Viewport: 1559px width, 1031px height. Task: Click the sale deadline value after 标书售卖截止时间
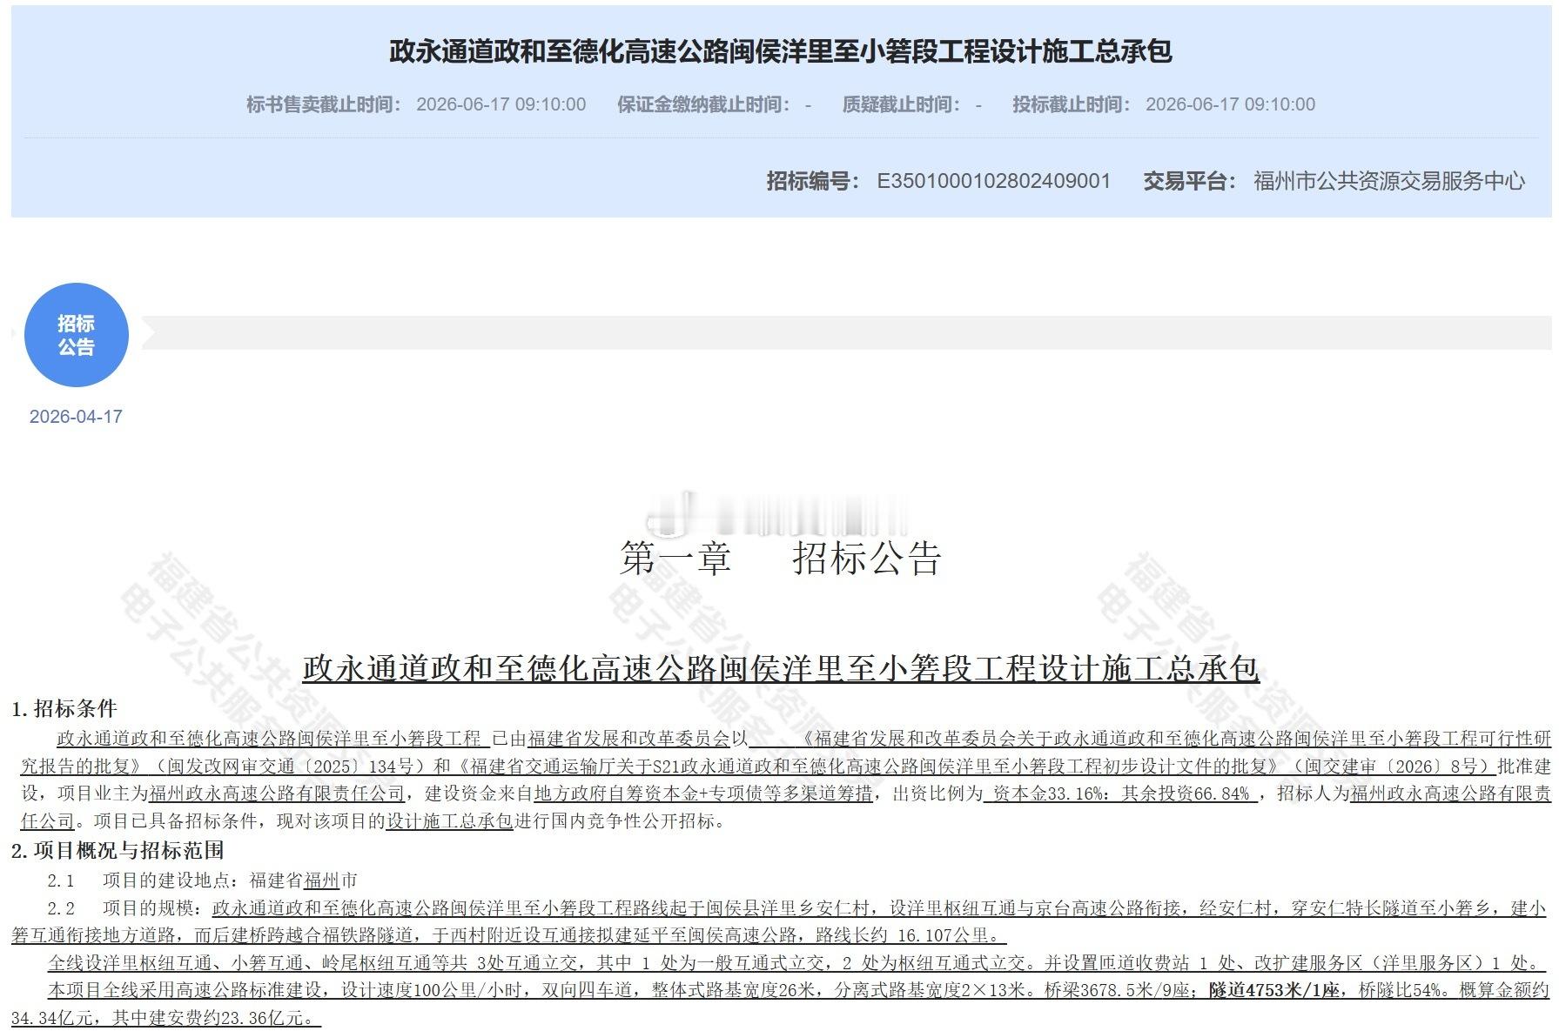pyautogui.click(x=501, y=104)
